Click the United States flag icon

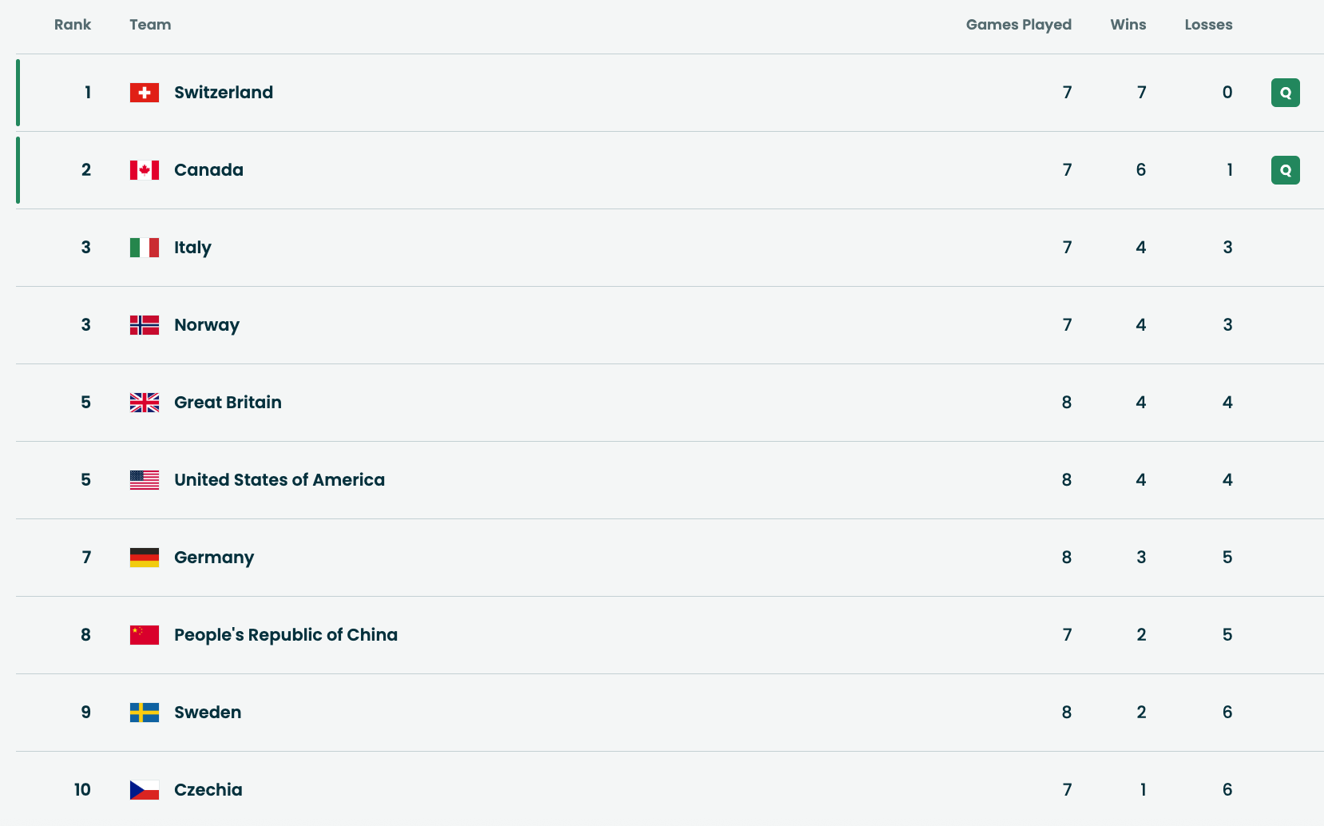click(145, 480)
